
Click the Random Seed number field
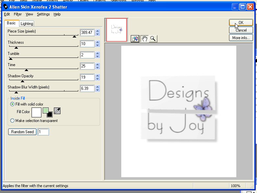click(x=43, y=132)
